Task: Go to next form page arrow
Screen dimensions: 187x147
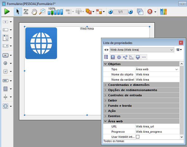Action: coord(130,12)
